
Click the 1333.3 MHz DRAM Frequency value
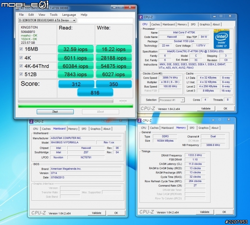click(x=195, y=155)
